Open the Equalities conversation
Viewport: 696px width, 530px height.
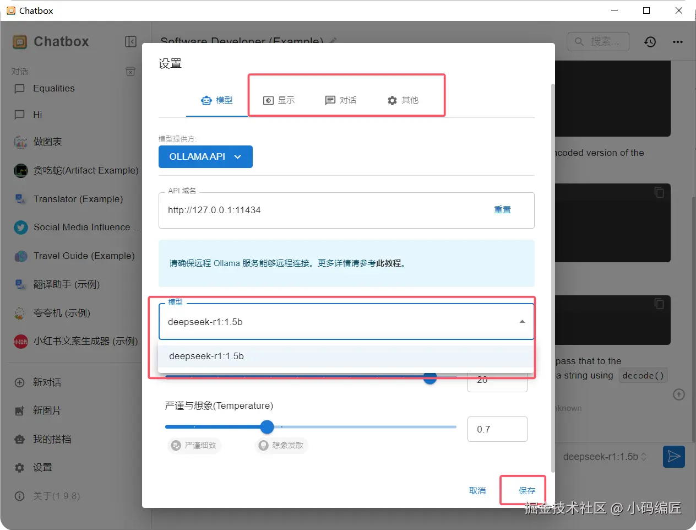tap(75, 88)
